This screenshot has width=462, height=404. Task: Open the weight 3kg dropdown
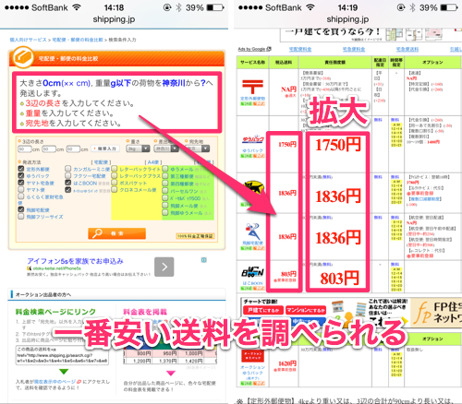138,149
